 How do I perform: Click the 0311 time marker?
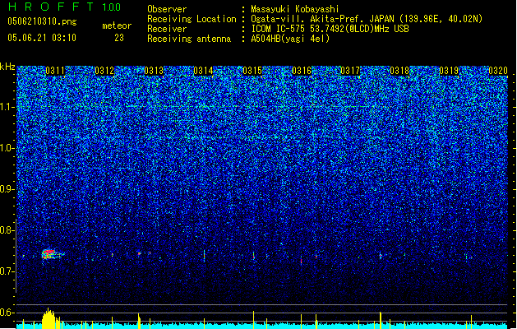(x=55, y=71)
